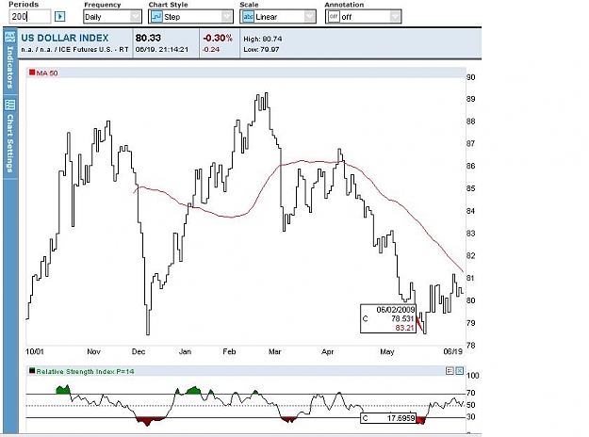The height and width of the screenshot is (437, 589).
Task: Open the Chart Settings side tab
Action: pos(10,136)
